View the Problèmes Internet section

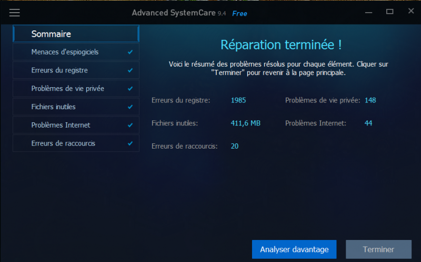point(61,125)
